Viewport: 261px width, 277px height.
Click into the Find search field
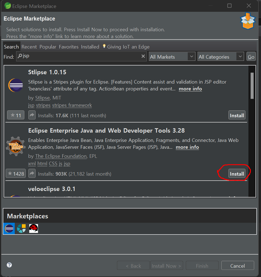point(81,56)
